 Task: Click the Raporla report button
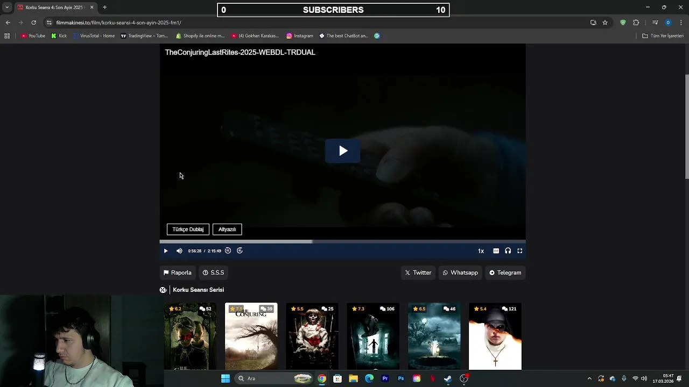178,273
